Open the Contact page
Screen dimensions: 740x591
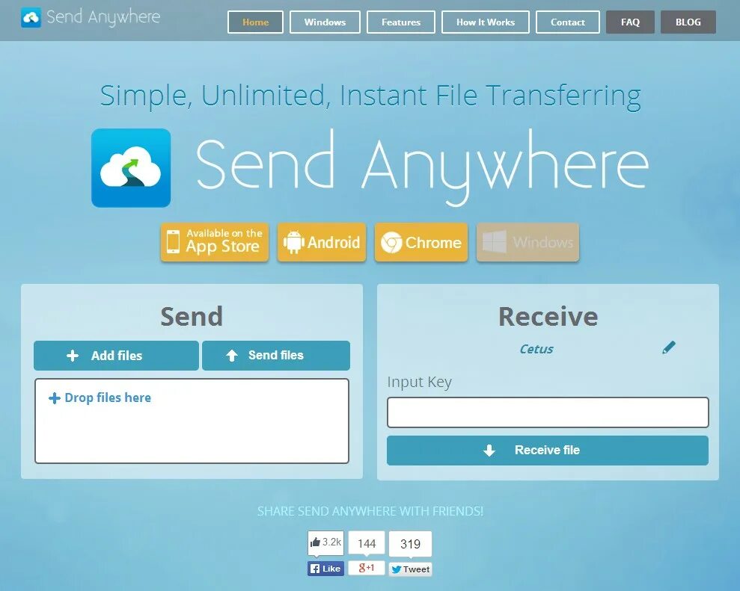(568, 22)
